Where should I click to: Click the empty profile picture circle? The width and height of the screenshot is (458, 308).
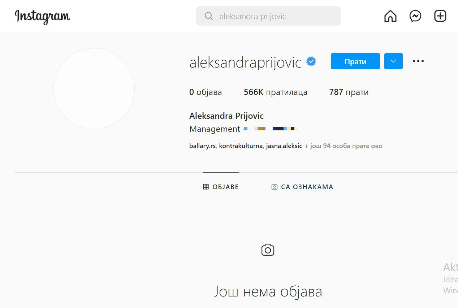94,89
